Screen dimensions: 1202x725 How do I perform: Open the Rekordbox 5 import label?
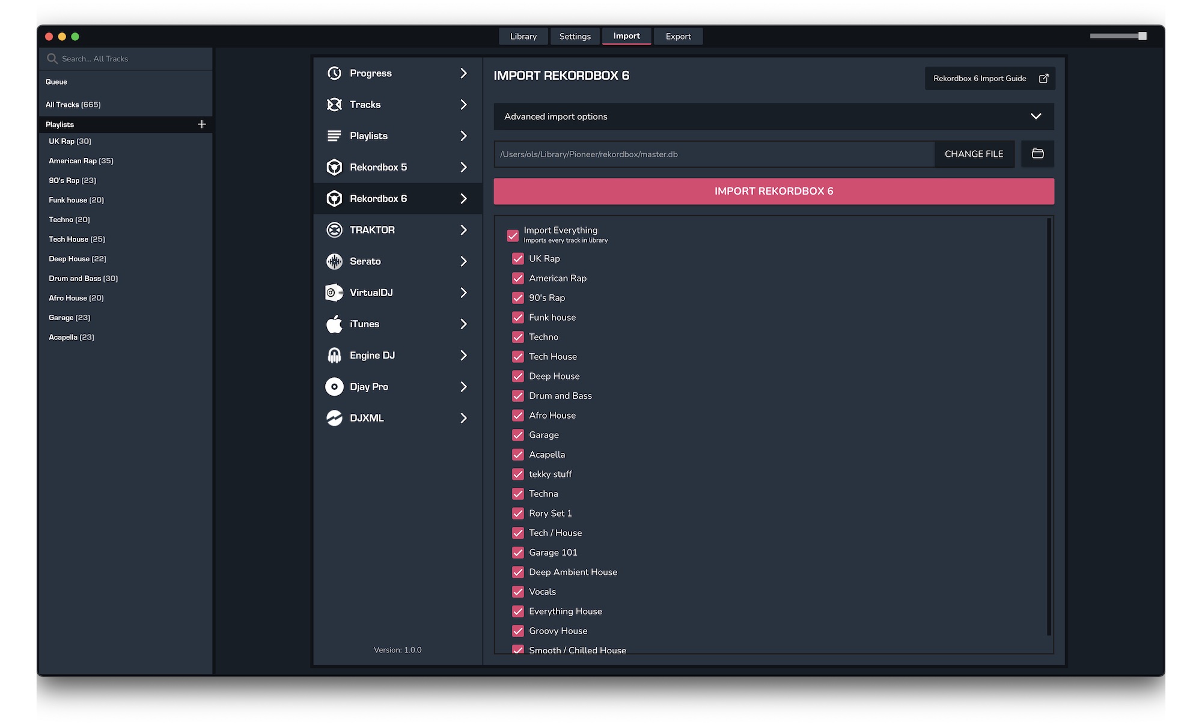click(x=378, y=167)
